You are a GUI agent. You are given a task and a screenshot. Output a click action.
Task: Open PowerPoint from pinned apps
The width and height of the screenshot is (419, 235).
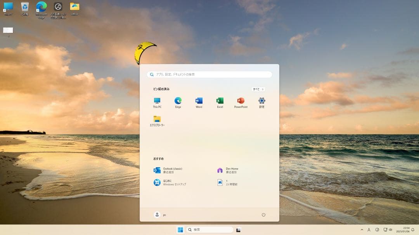click(241, 101)
